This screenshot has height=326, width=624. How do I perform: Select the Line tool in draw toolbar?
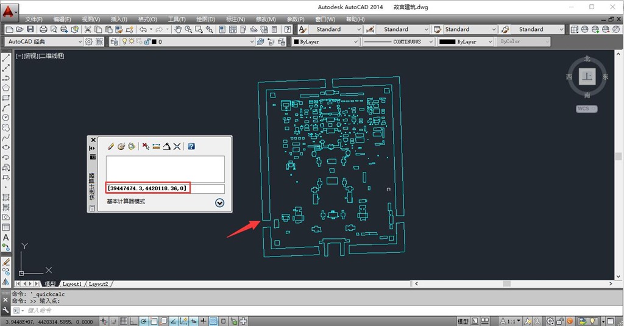point(6,58)
